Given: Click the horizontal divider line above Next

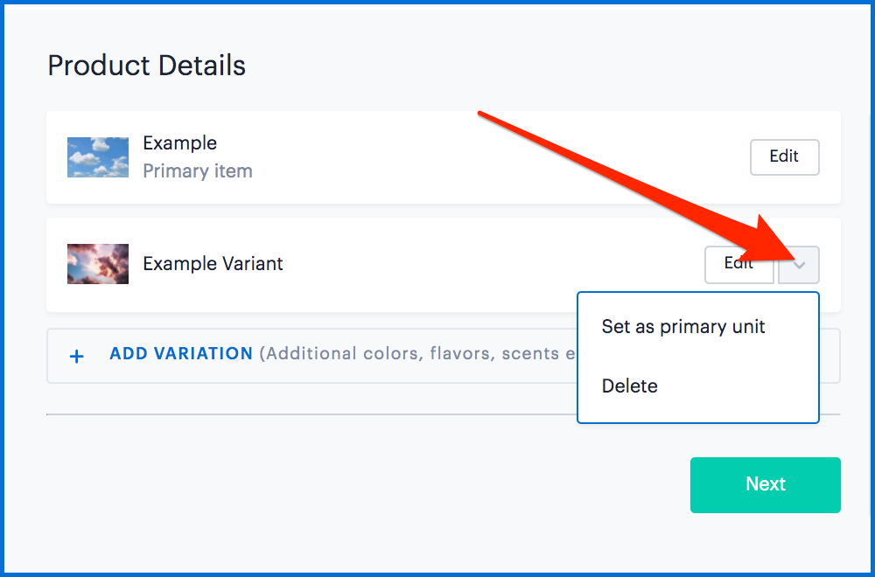Looking at the screenshot, I should (306, 414).
